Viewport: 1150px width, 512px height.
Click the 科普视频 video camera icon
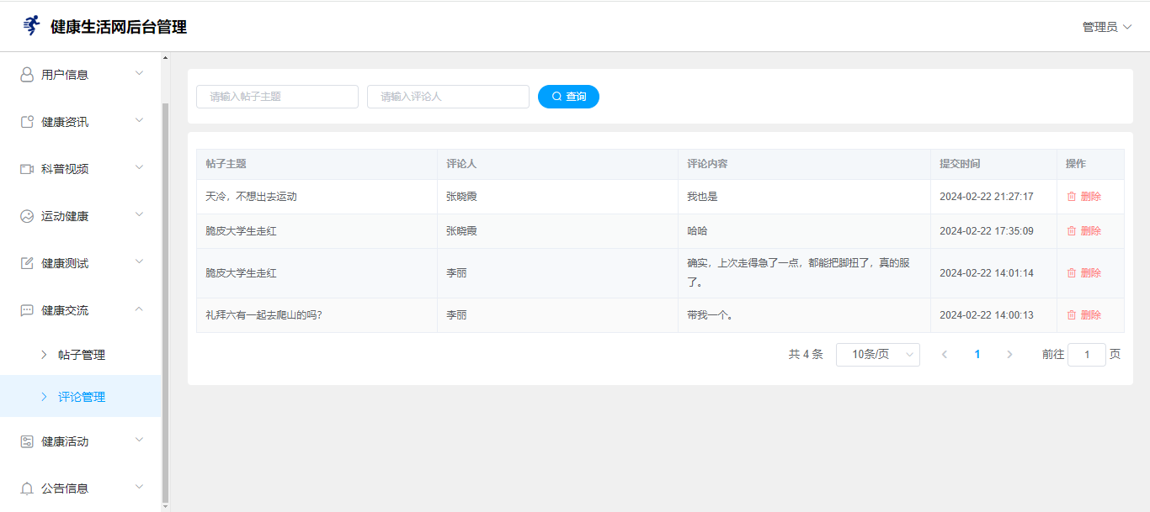pos(27,169)
